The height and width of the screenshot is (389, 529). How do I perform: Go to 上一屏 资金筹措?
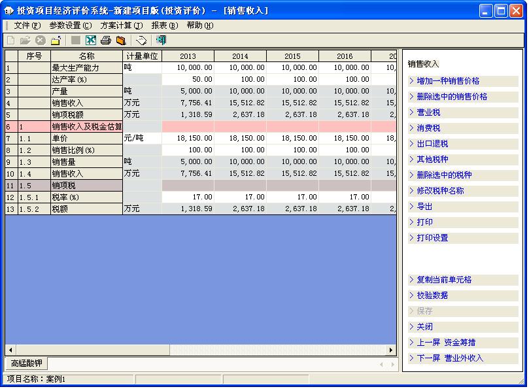coord(446,343)
